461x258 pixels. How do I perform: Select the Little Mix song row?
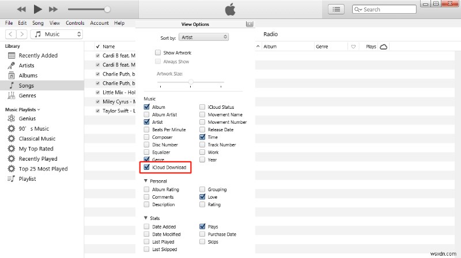109,93
